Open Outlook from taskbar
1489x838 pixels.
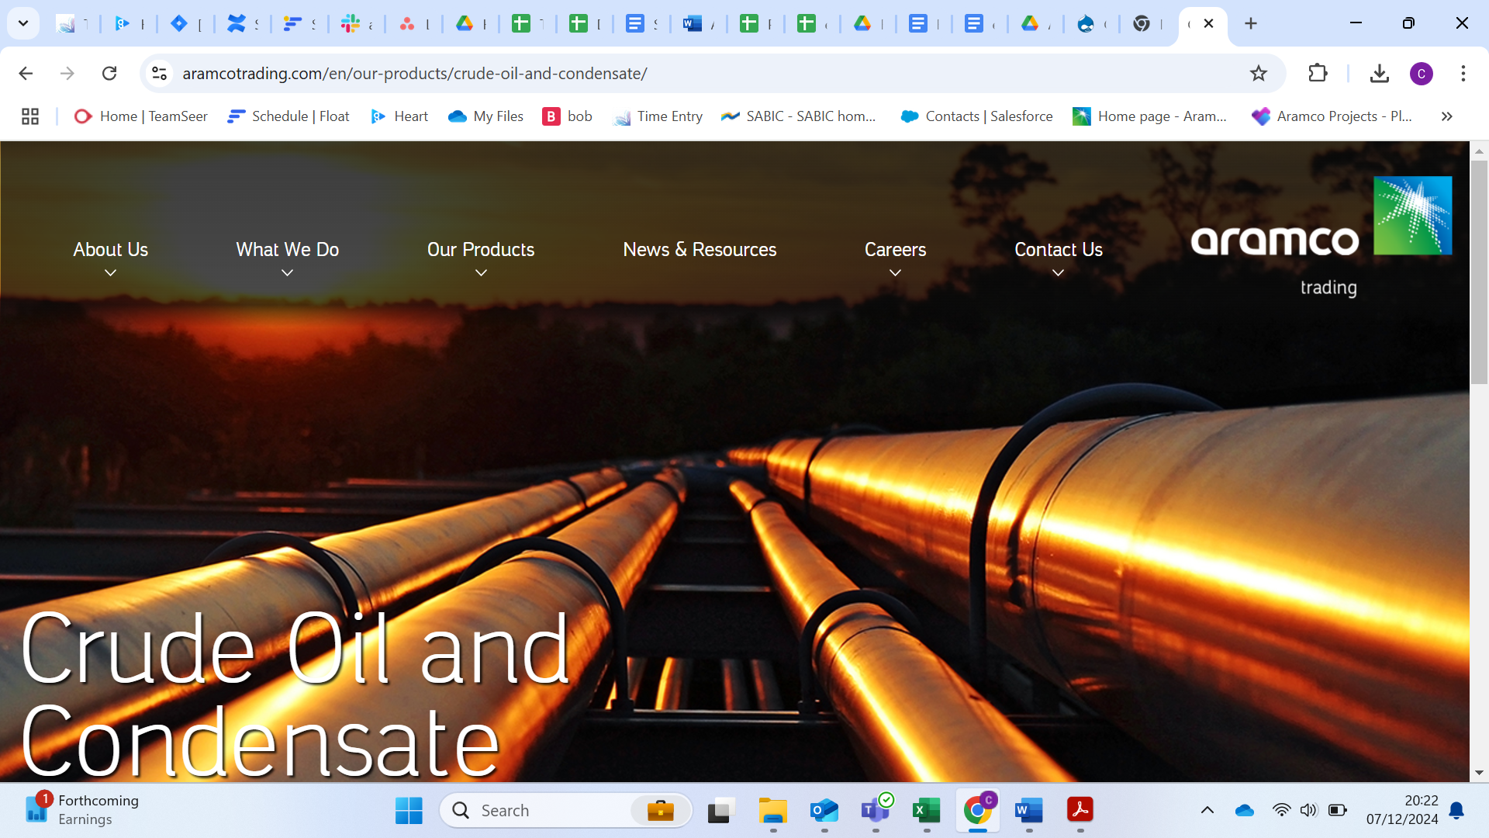824,811
